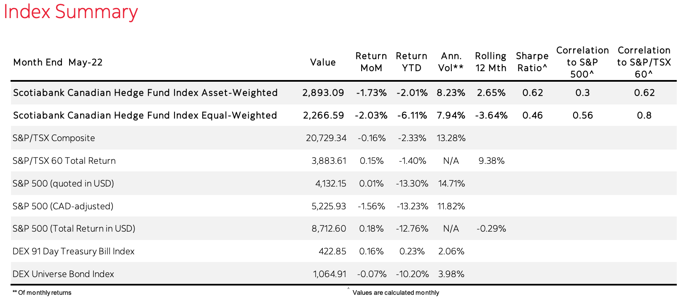Image resolution: width=681 pixels, height=299 pixels.
Task: Click the "Values are calculated monthly" footnote
Action: (x=396, y=293)
